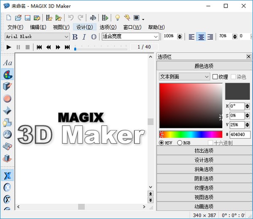Adjust the V value stepper
Image resolution: width=253 pixels, height=219 pixels.
tap(248, 125)
